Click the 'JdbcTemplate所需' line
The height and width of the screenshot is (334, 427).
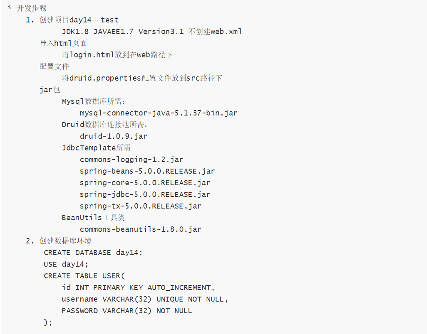(96, 148)
